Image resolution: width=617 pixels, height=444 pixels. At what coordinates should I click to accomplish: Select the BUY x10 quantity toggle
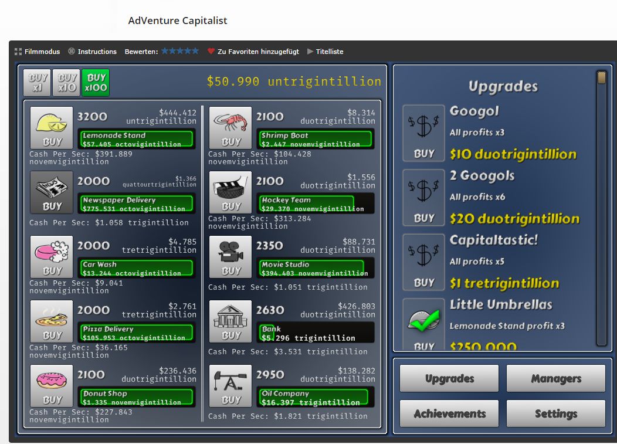66,83
